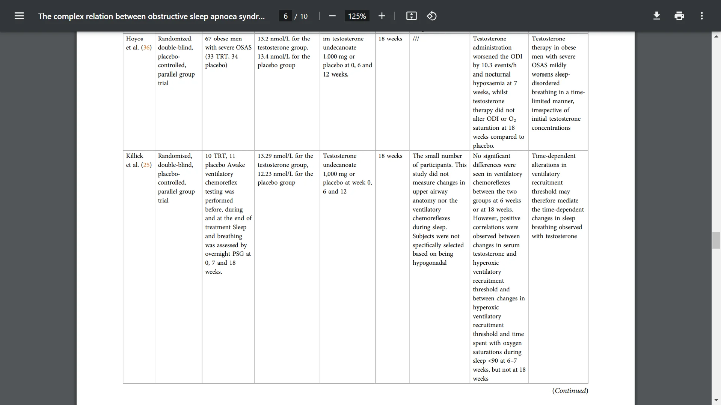Click the fit to page icon

(x=411, y=16)
